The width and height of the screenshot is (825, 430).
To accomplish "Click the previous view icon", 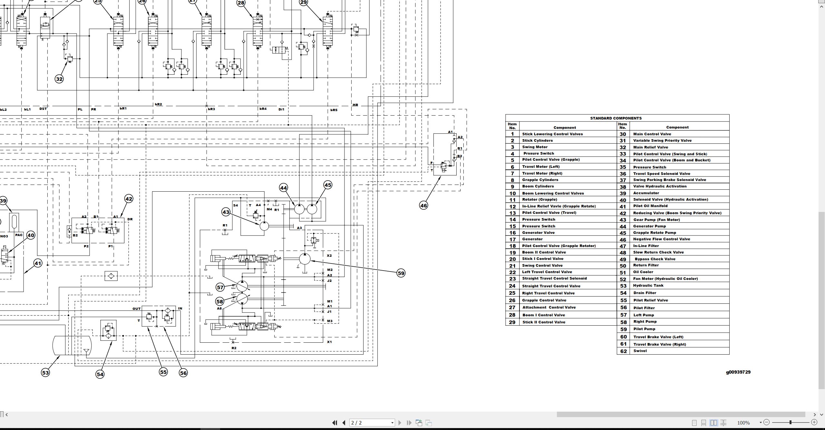I will point(419,423).
